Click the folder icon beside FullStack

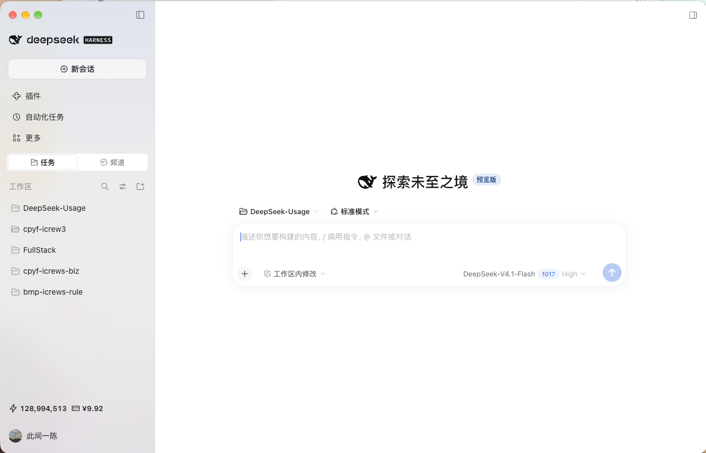tap(15, 250)
